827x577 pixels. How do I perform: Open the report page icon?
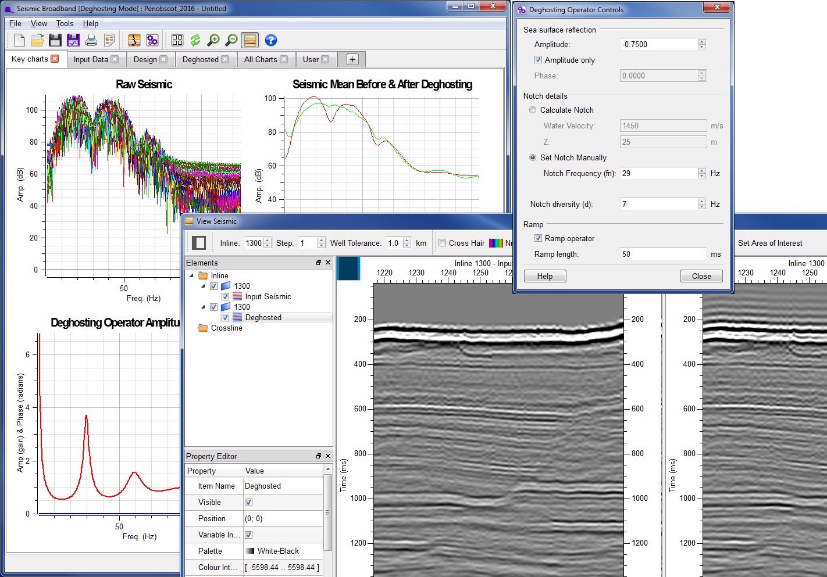pyautogui.click(x=109, y=40)
